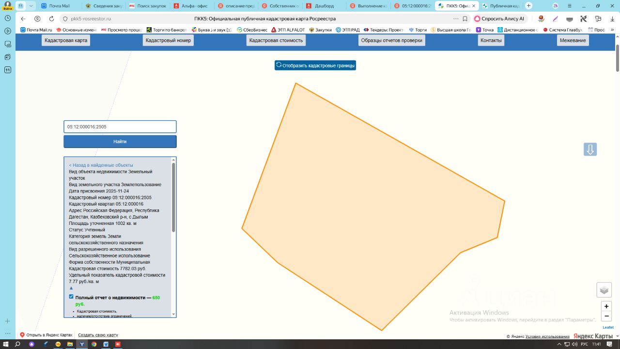Open the Контакты page
Viewport: 620px width, 349px height.
coord(491,40)
